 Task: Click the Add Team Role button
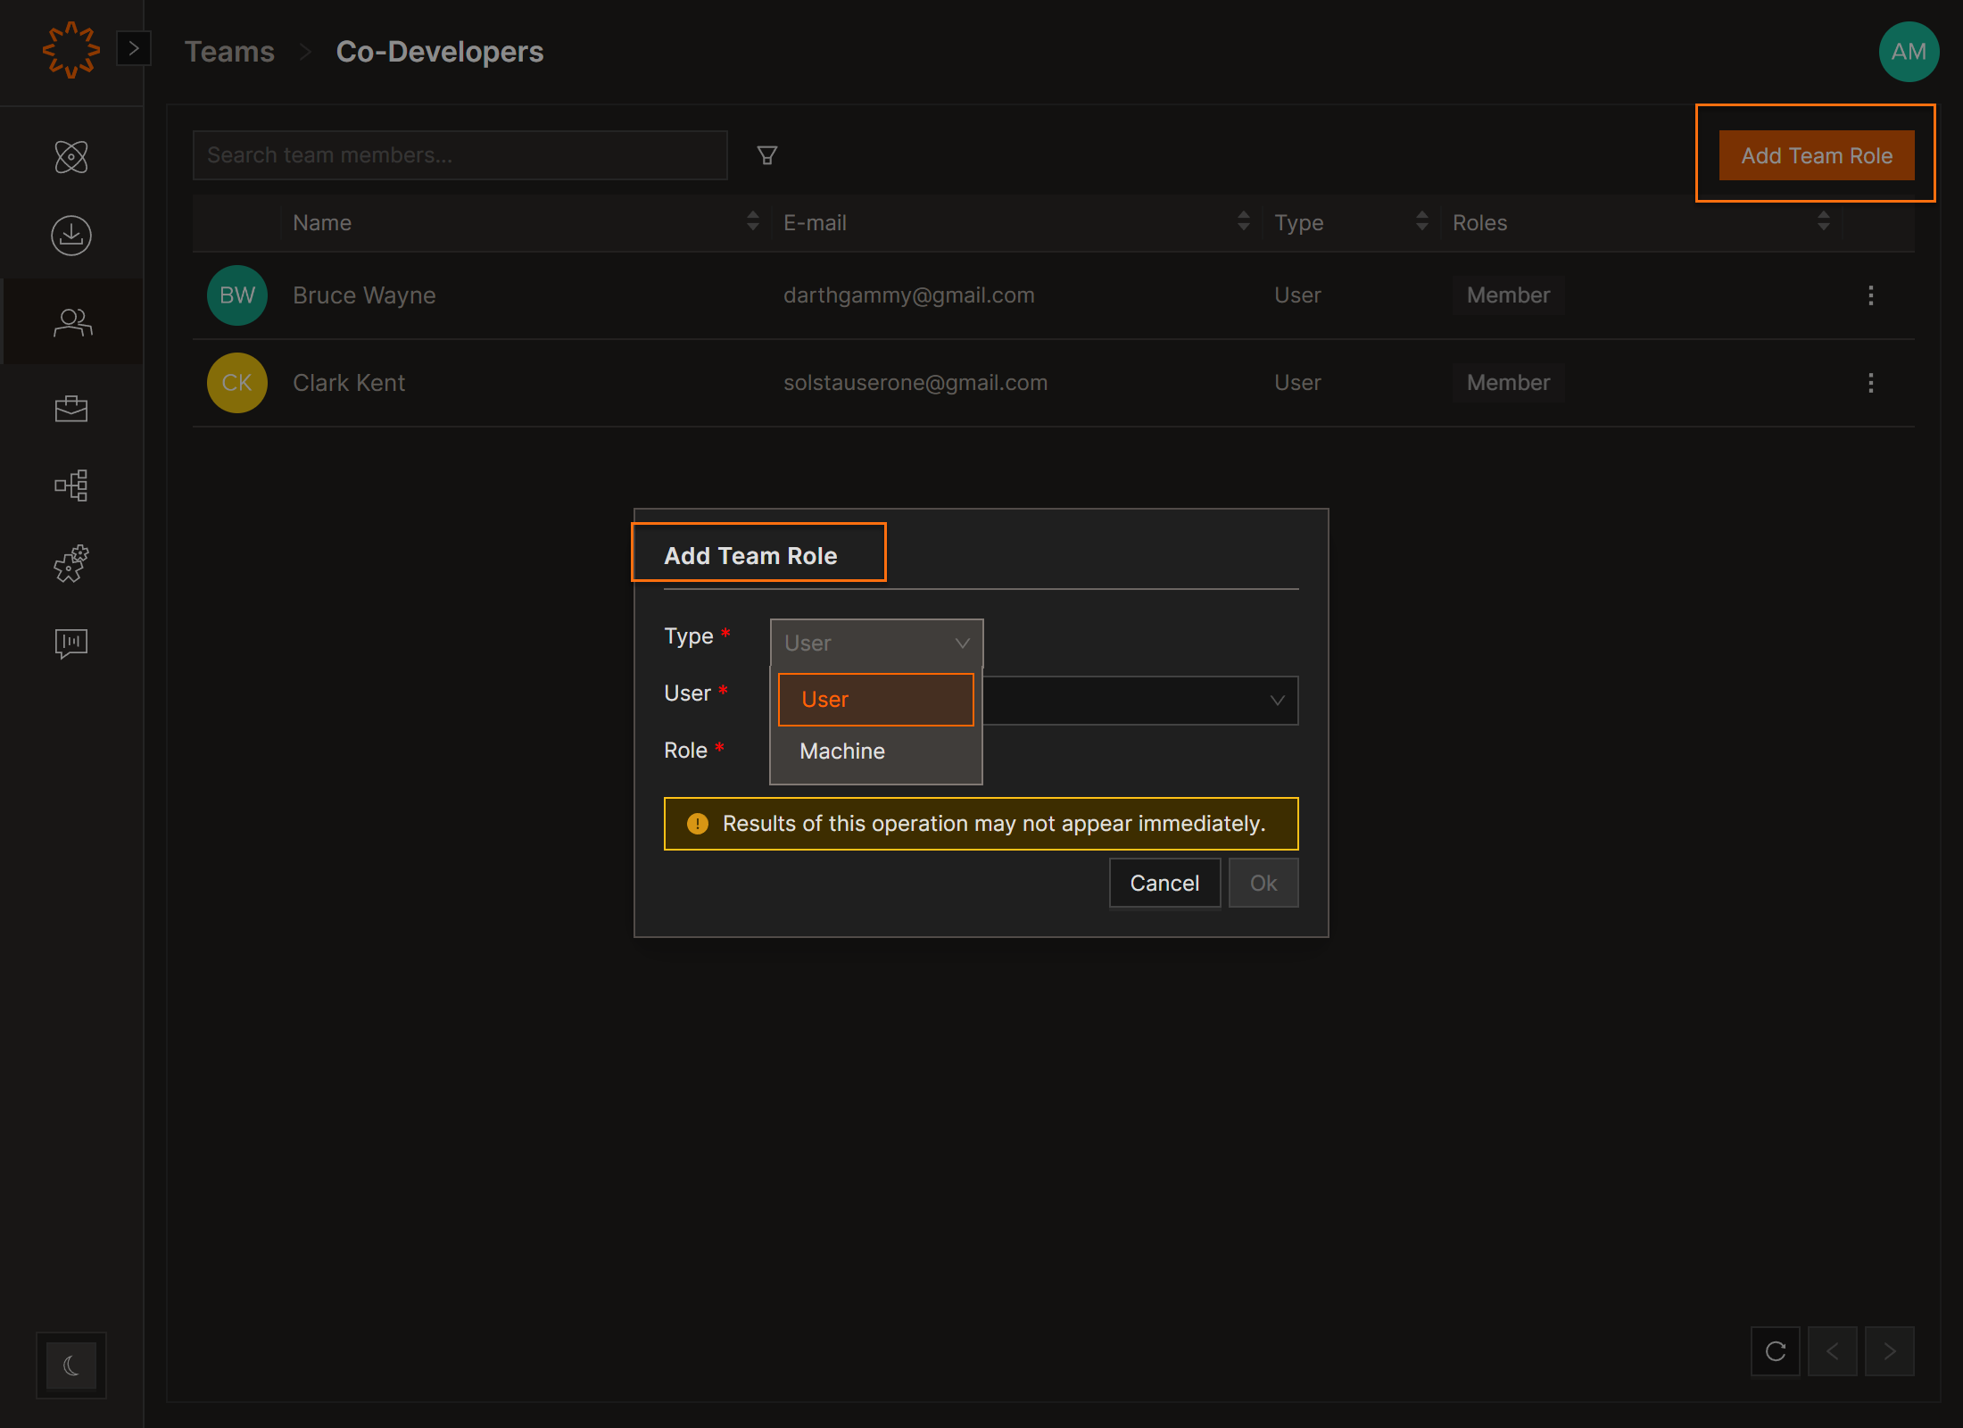click(1816, 155)
